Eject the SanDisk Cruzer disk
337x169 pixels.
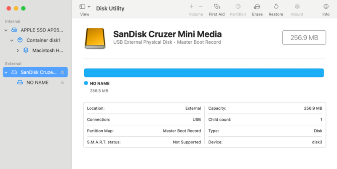pos(62,72)
